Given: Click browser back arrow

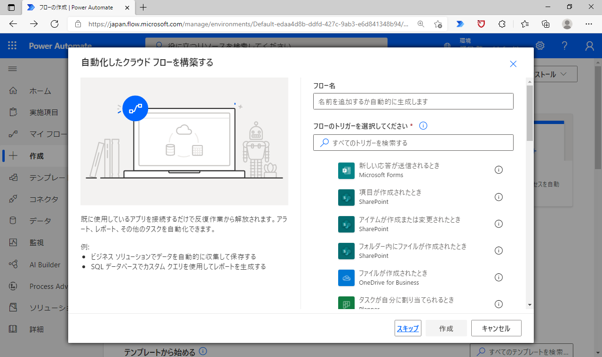Looking at the screenshot, I should pyautogui.click(x=13, y=24).
